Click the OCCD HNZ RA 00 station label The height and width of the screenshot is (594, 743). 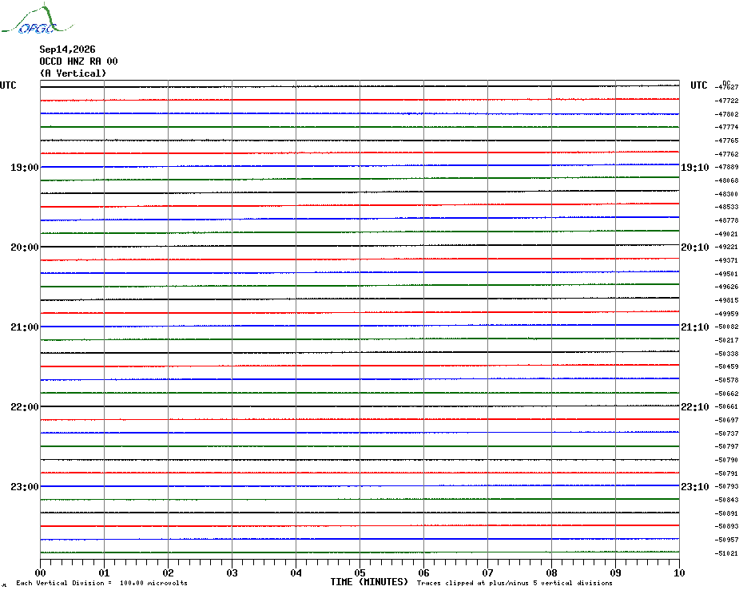point(78,61)
